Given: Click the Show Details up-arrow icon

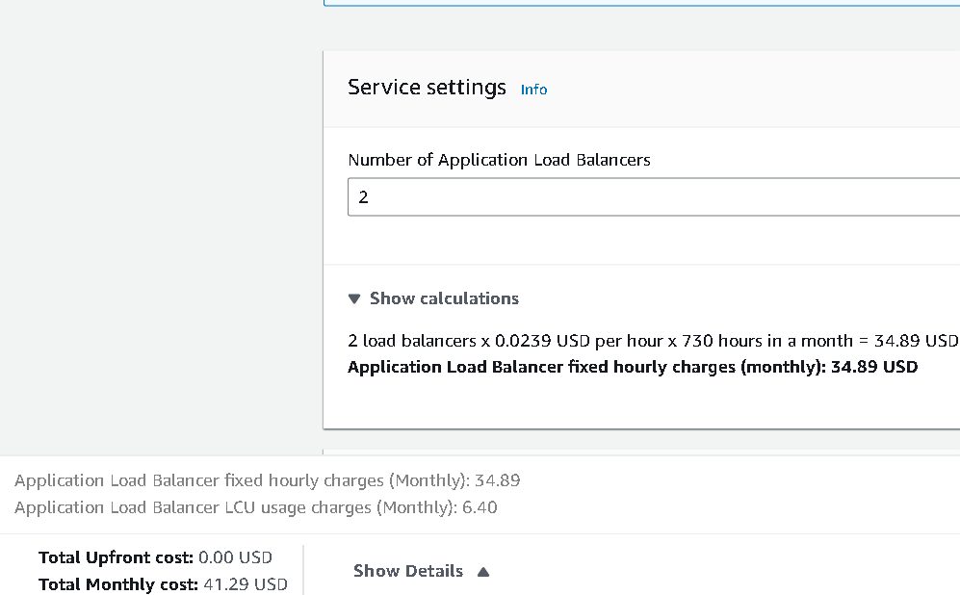Looking at the screenshot, I should (483, 572).
